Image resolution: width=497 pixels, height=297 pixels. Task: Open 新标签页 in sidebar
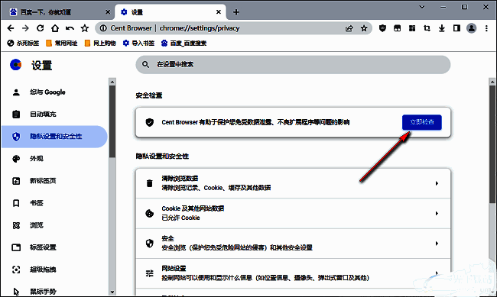pyautogui.click(x=54, y=181)
